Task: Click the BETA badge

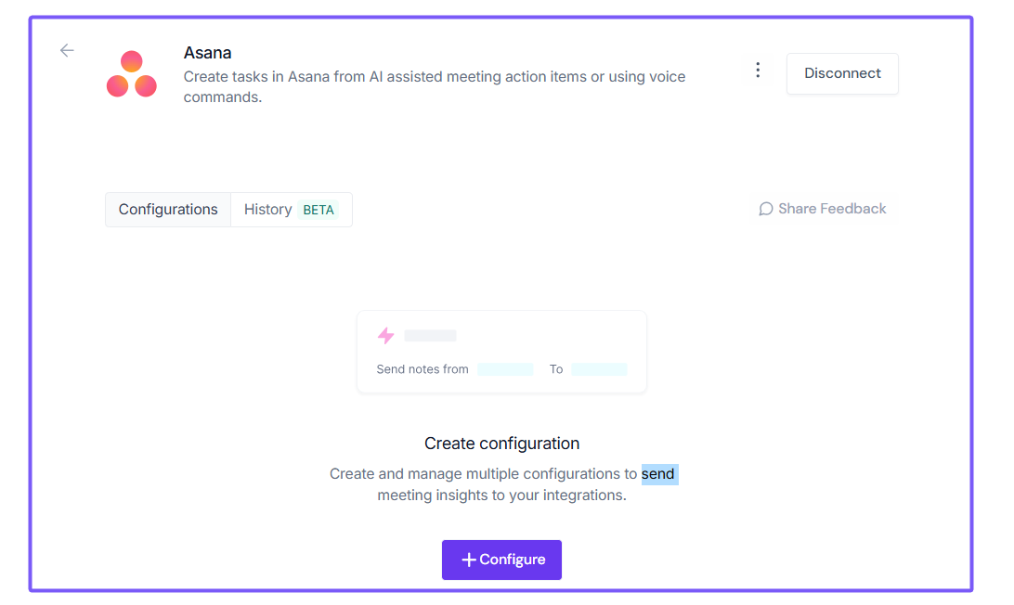Action: 318,210
